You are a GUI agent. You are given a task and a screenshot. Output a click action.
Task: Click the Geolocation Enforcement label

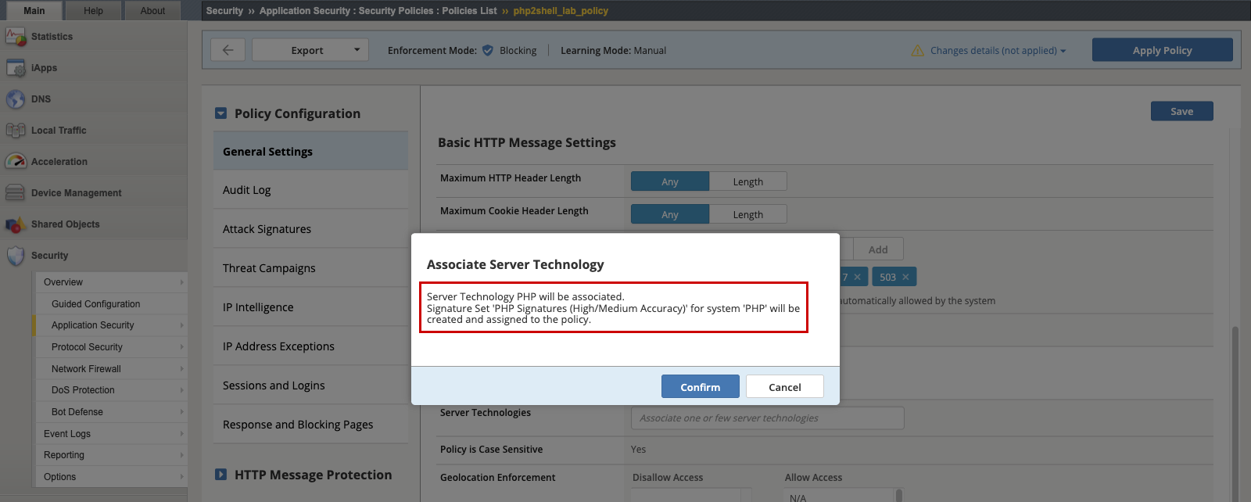[498, 478]
